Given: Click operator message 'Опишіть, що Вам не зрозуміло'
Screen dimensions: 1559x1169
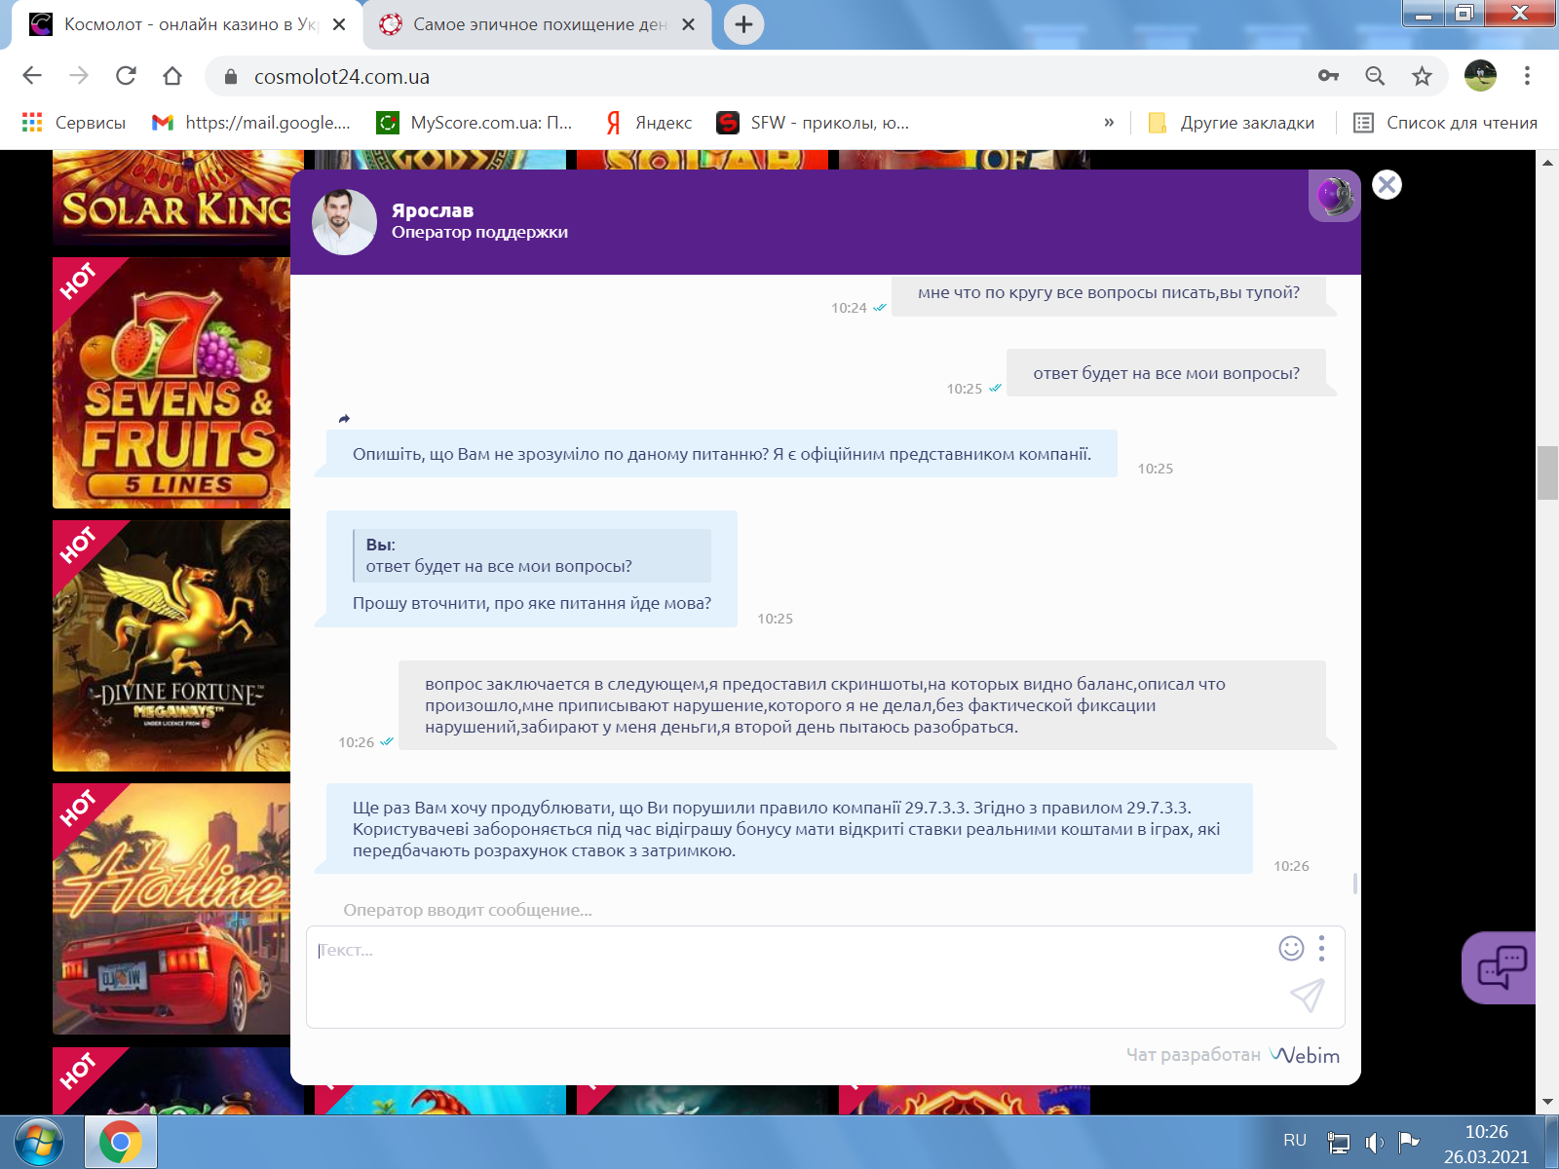Looking at the screenshot, I should pyautogui.click(x=722, y=454).
